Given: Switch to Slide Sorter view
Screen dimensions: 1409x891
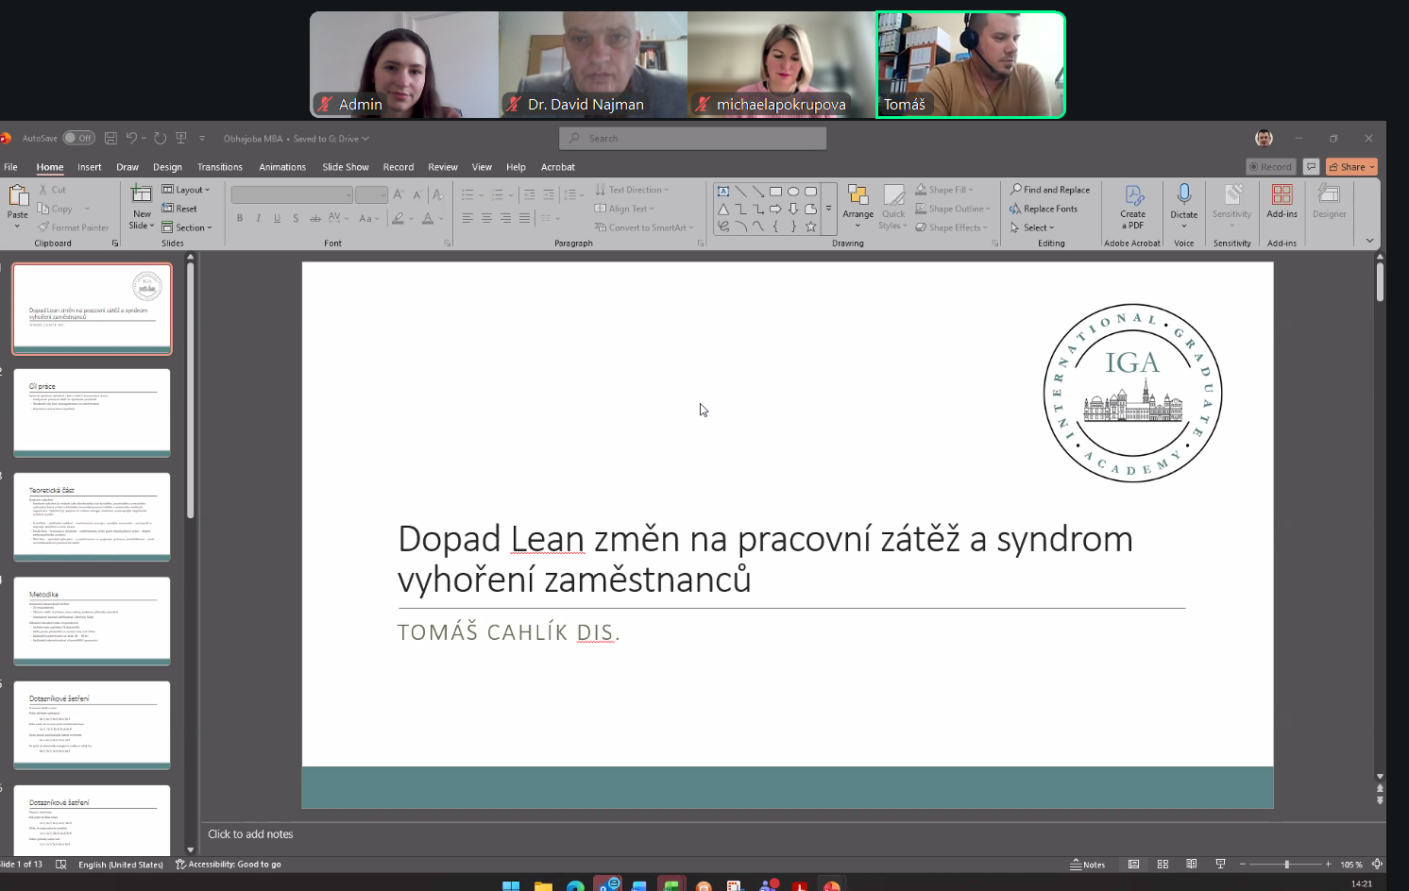Looking at the screenshot, I should point(1163,865).
